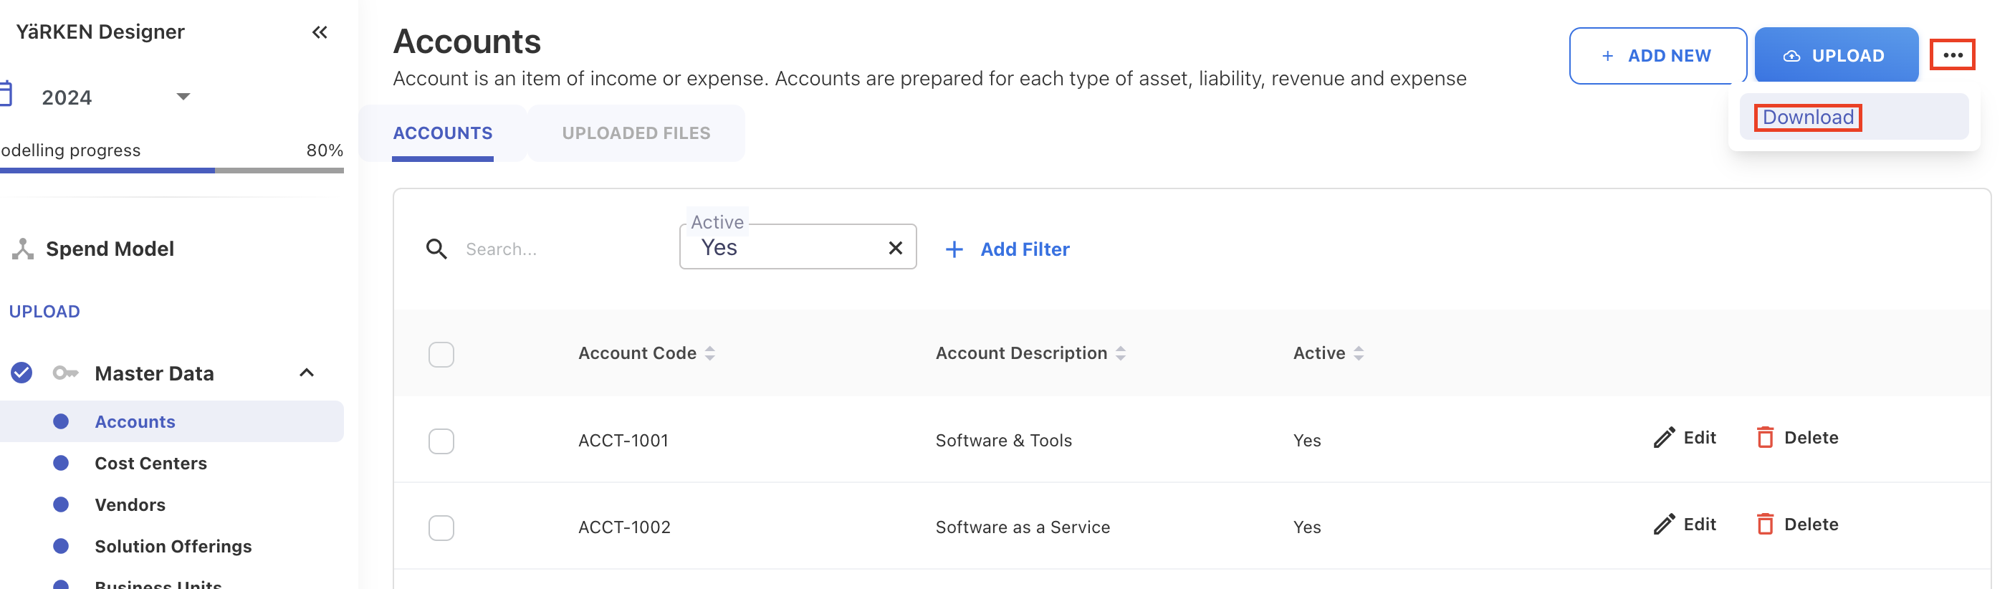Image resolution: width=2015 pixels, height=589 pixels.
Task: Collapse the sidebar with double-chevron icon
Action: click(x=319, y=32)
